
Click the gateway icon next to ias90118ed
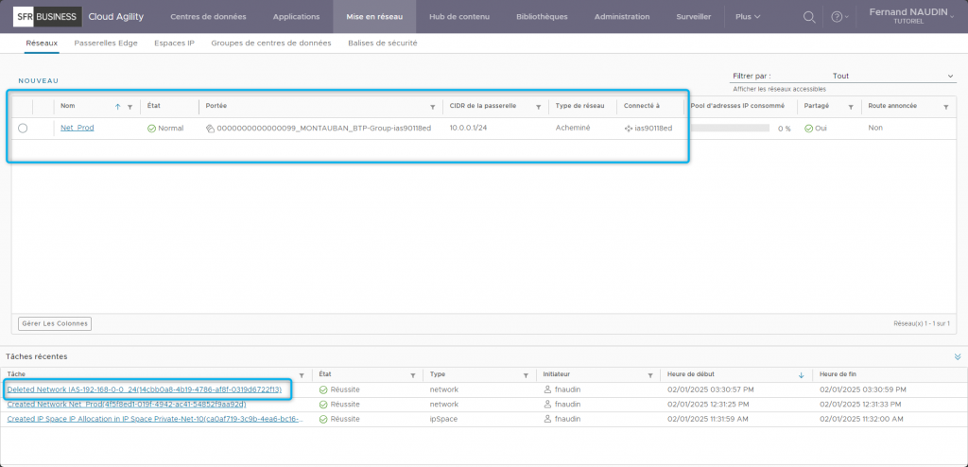(629, 129)
